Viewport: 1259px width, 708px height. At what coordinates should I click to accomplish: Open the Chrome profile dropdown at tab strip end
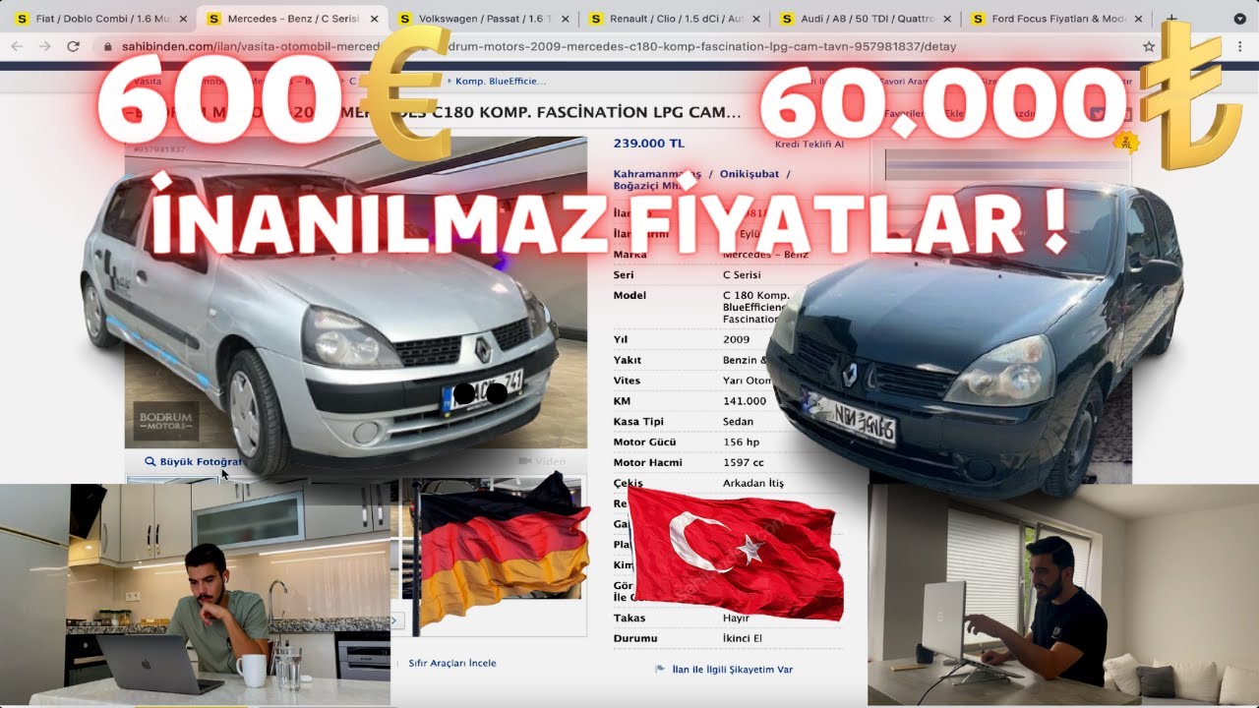pyautogui.click(x=1239, y=19)
